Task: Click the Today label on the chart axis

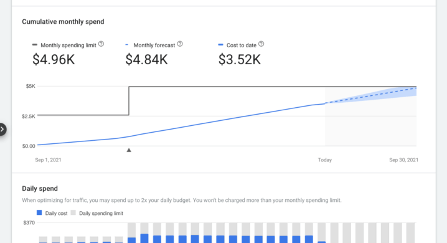Action: [325, 160]
